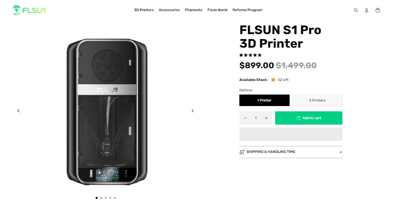Click the five-star rating
Image resolution: width=400 pixels, height=208 pixels.
point(250,55)
